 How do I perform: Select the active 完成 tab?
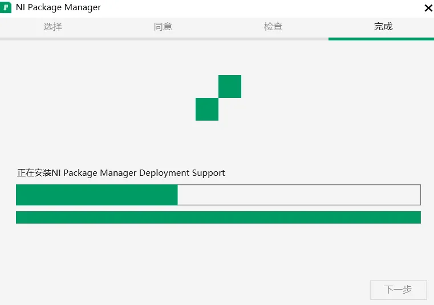[x=383, y=27]
